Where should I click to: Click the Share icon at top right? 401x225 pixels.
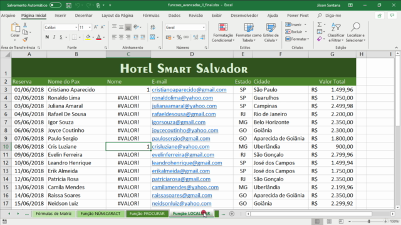(380, 16)
